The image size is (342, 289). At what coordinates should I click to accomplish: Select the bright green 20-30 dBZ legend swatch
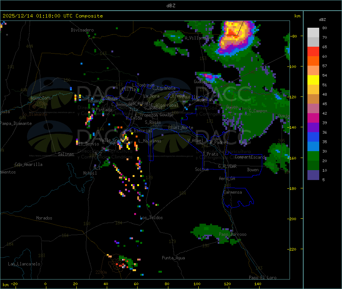tap(313, 156)
